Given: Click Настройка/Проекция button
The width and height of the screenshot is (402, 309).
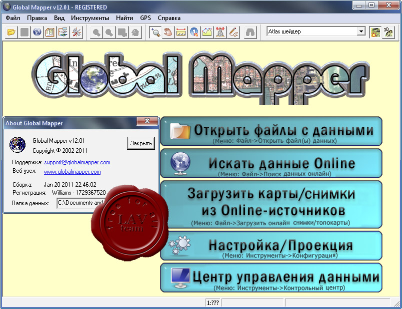Looking at the screenshot, I should 271,246.
